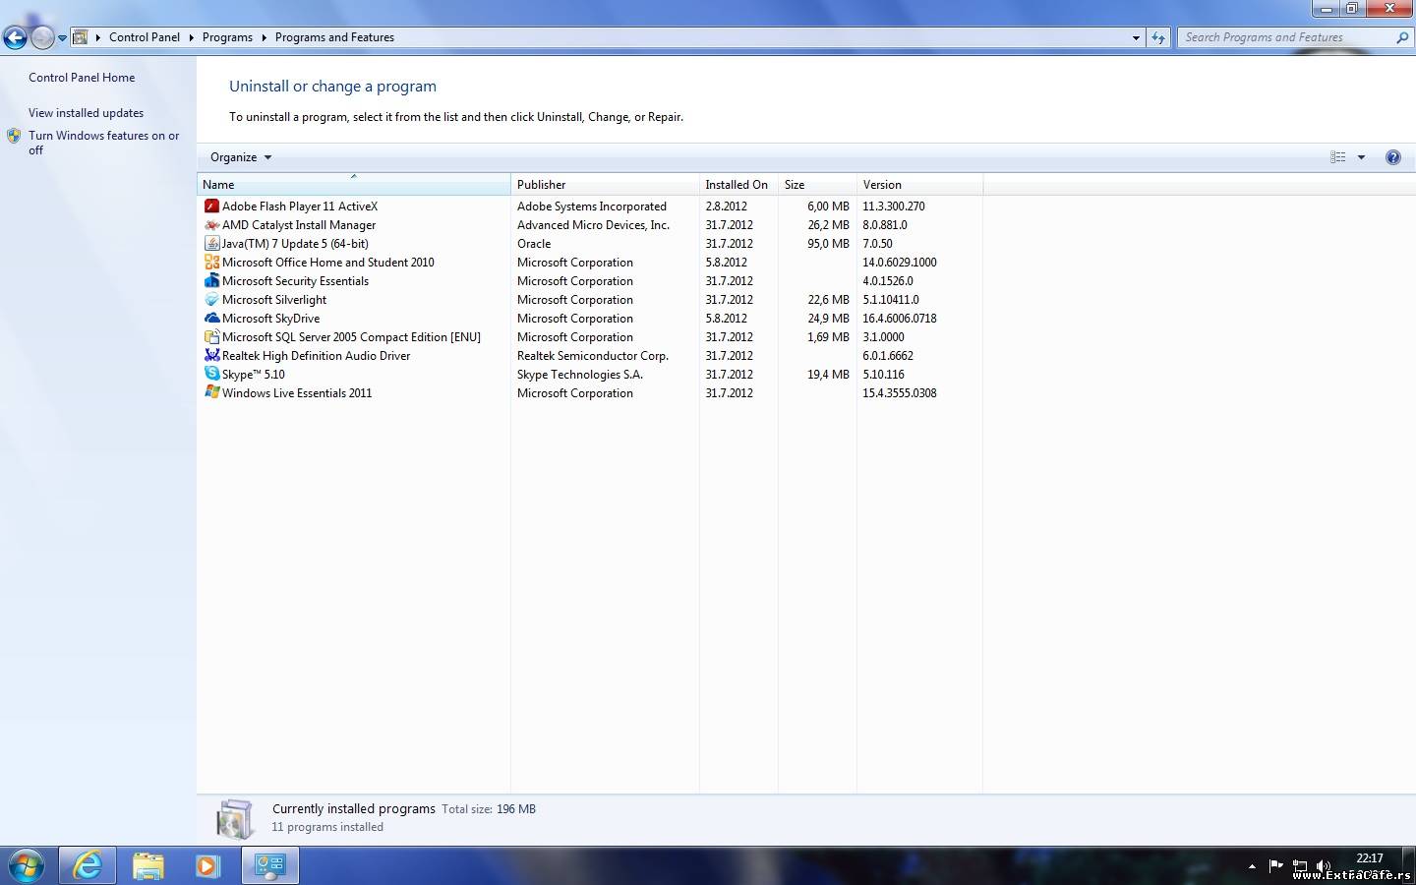The image size is (1416, 885).
Task: Sort by the Size column header
Action: [x=817, y=185]
